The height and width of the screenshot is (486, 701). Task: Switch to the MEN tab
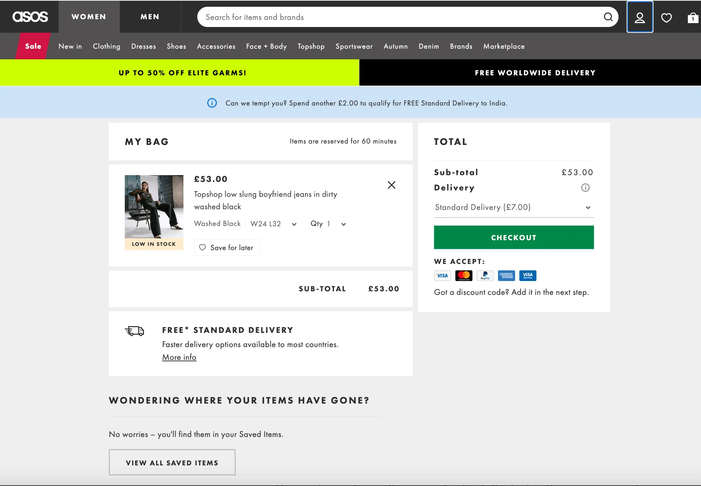[150, 17]
